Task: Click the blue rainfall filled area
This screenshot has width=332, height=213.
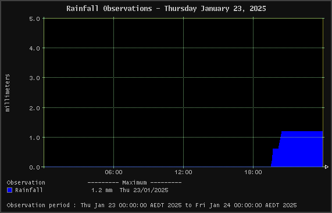Action: 301,150
